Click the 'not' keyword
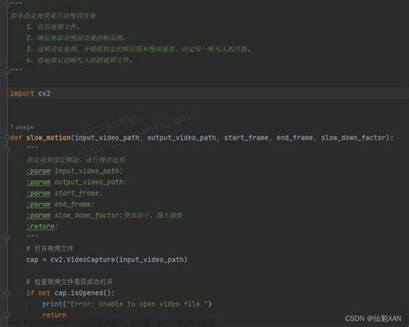Screen dimensions: 409x327 pyautogui.click(x=44, y=293)
